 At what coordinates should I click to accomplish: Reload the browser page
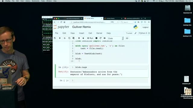click(x=61, y=22)
